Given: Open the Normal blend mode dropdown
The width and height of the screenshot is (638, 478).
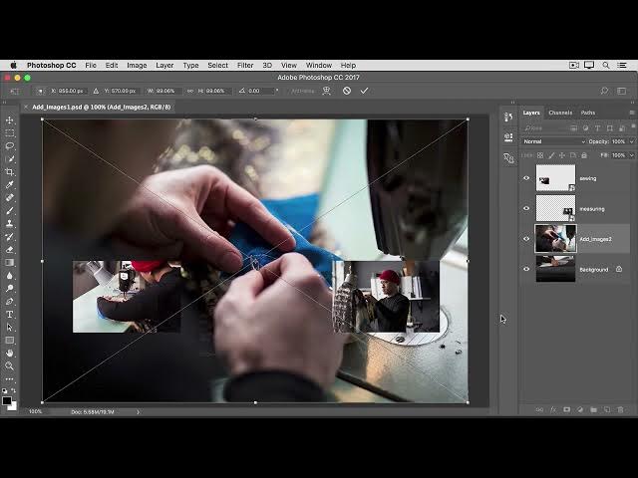Looking at the screenshot, I should [554, 141].
